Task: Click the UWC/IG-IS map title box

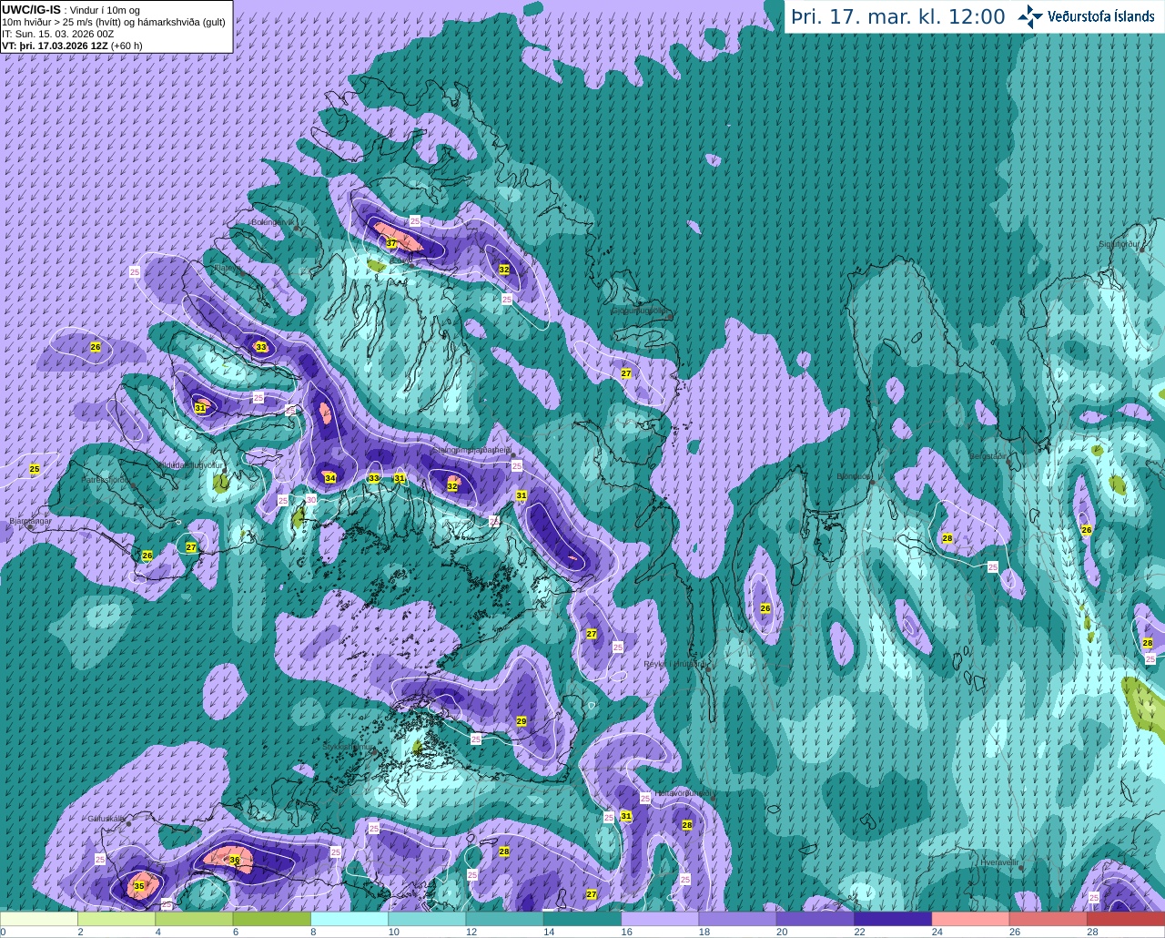Action: tap(116, 26)
